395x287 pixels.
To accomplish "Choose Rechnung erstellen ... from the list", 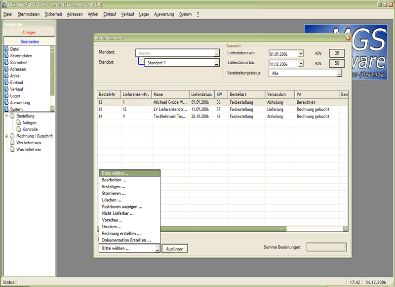I will tap(129, 233).
